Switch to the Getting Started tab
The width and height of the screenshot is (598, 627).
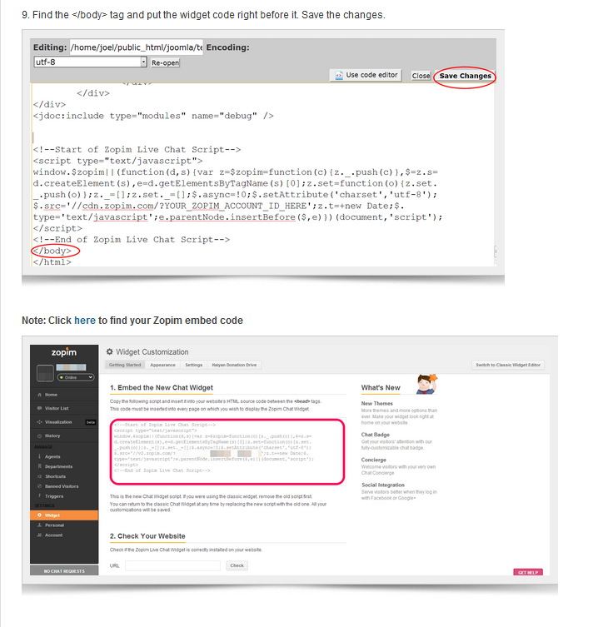pos(125,365)
